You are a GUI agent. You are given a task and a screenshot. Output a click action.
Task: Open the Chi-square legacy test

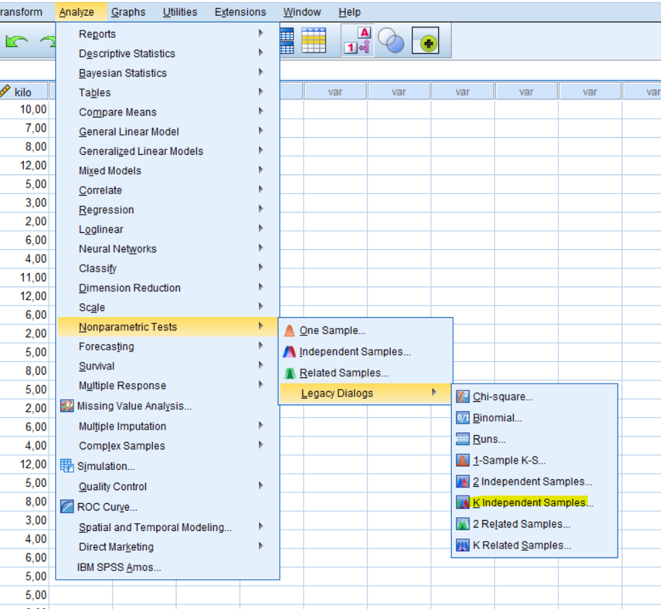(x=502, y=397)
